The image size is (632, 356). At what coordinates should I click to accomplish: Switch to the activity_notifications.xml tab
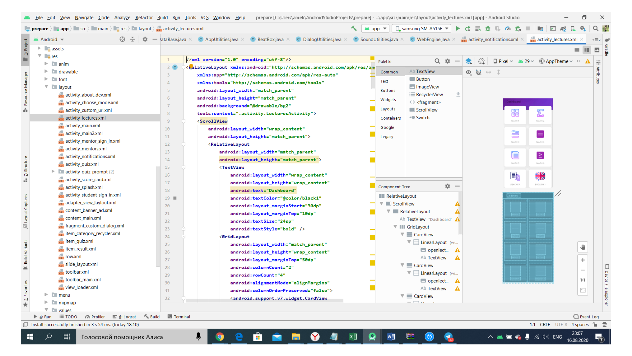click(x=492, y=40)
